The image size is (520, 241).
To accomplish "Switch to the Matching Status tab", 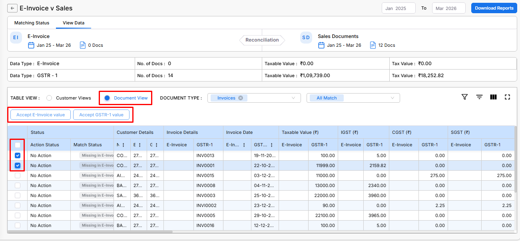I will 32,23.
